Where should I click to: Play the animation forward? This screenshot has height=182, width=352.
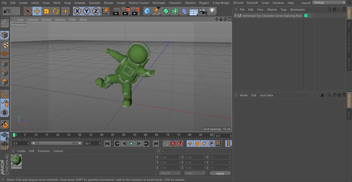click(131, 144)
